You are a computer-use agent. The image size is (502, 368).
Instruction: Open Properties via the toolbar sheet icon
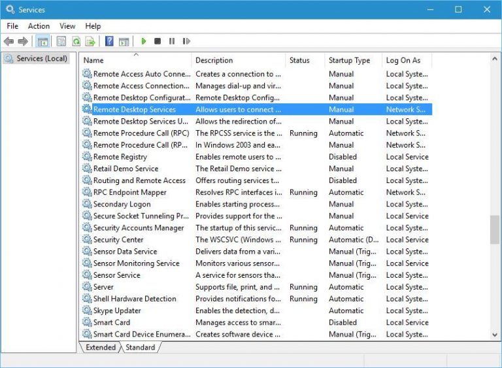[61, 41]
